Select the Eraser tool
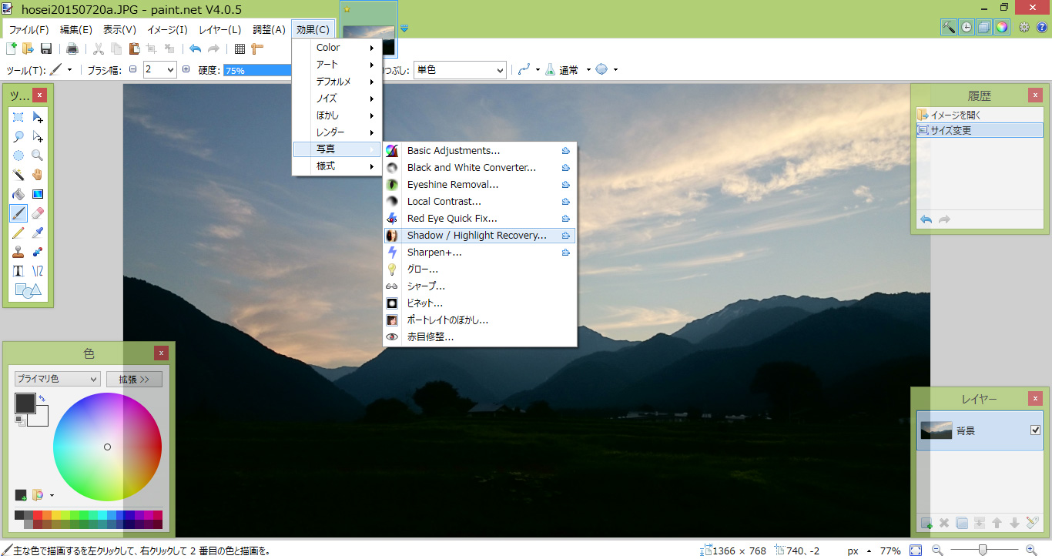 coord(38,213)
